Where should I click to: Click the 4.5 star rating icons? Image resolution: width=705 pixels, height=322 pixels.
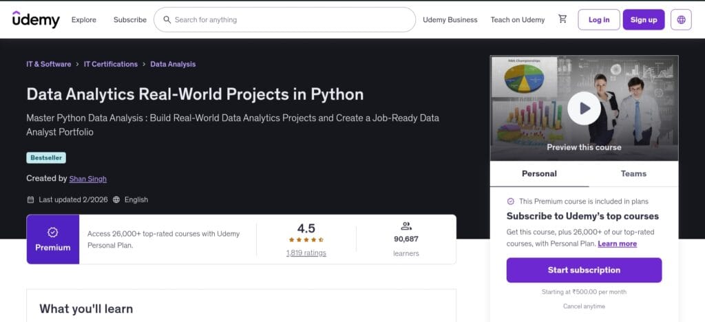pos(306,240)
